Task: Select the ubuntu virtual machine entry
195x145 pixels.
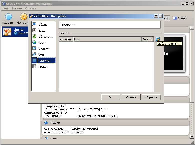Action: (15, 31)
